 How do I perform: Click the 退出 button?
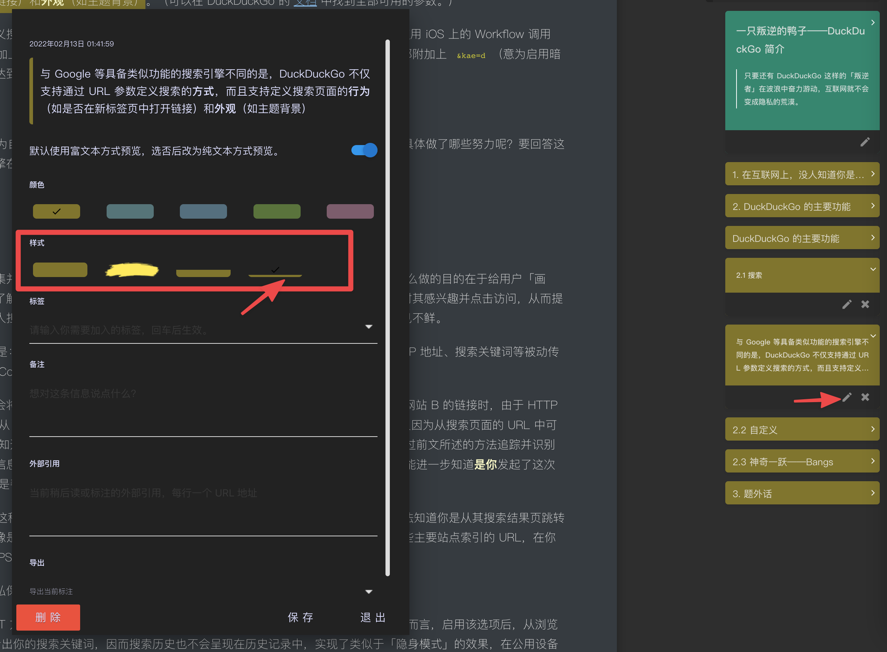[373, 617]
